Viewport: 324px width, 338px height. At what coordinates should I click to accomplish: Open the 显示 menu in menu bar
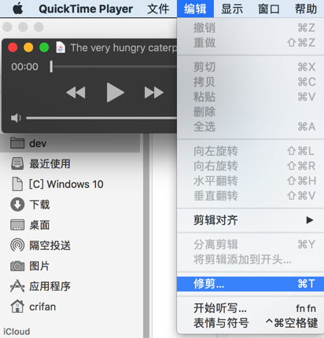click(x=232, y=9)
